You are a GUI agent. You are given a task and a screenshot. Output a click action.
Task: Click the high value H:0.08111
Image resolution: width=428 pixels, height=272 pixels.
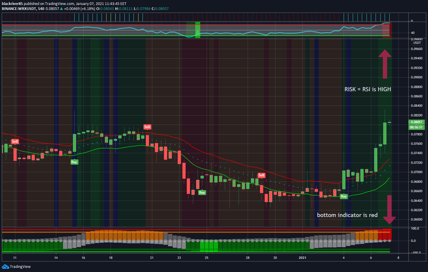tap(124, 8)
